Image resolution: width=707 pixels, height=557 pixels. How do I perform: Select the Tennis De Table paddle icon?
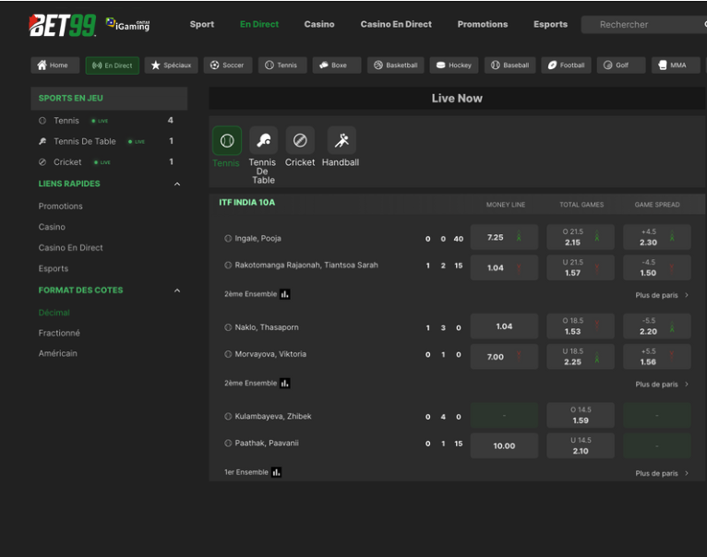point(263,141)
